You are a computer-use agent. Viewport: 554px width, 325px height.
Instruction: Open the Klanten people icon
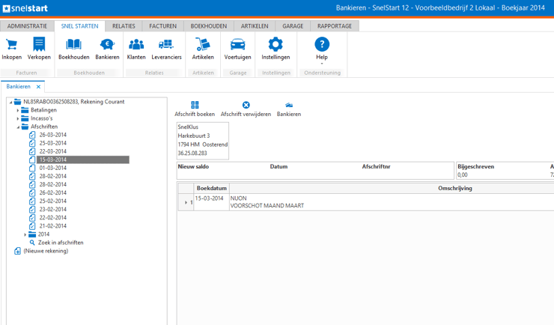136,44
